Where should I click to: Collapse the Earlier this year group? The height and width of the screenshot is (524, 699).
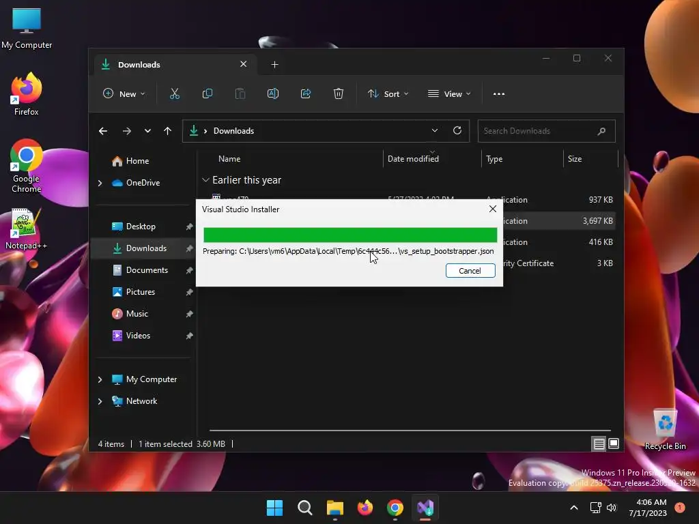tap(205, 180)
